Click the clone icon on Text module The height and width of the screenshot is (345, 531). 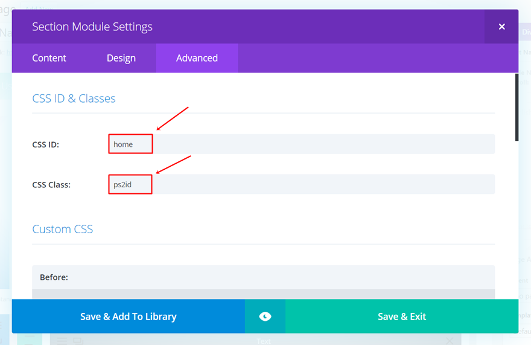(x=78, y=341)
